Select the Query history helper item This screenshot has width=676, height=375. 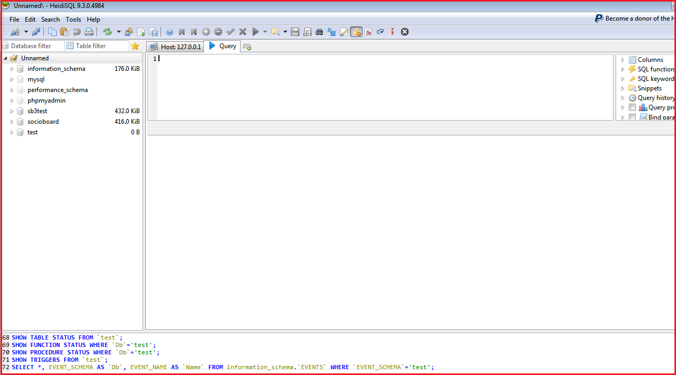pyautogui.click(x=656, y=98)
